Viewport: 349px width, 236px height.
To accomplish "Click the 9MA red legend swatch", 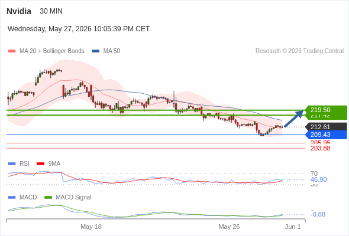I will click(x=40, y=164).
